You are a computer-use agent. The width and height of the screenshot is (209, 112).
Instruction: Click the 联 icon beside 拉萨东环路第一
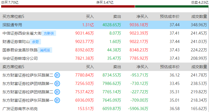[57, 100]
